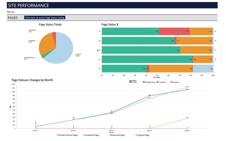Click the Page Status Listing button
The image size is (226, 141).
[x=45, y=17]
